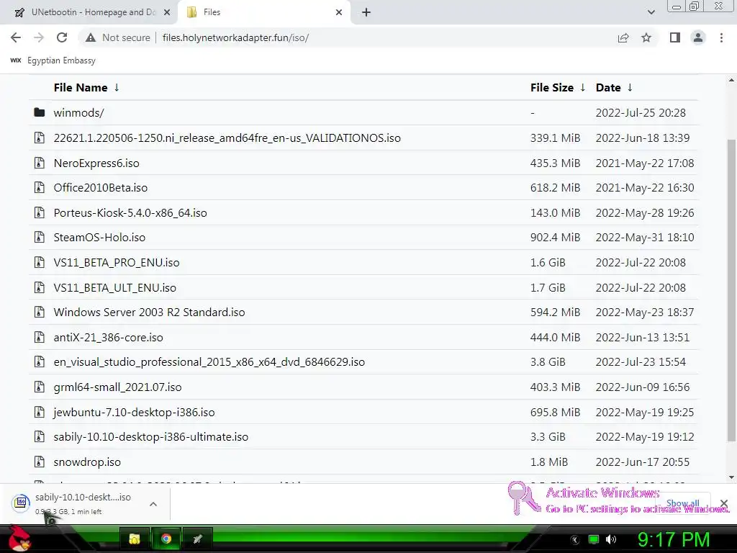Open the Chrome profile avatar
737x553 pixels.
pos(698,37)
